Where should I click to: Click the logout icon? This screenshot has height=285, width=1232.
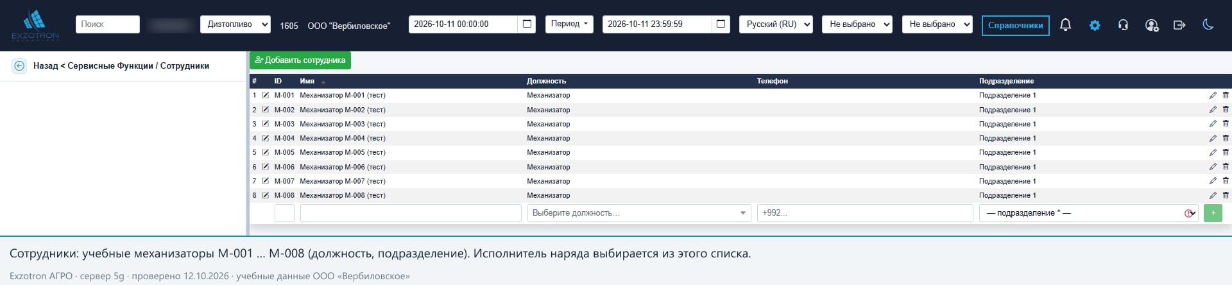click(x=1179, y=25)
